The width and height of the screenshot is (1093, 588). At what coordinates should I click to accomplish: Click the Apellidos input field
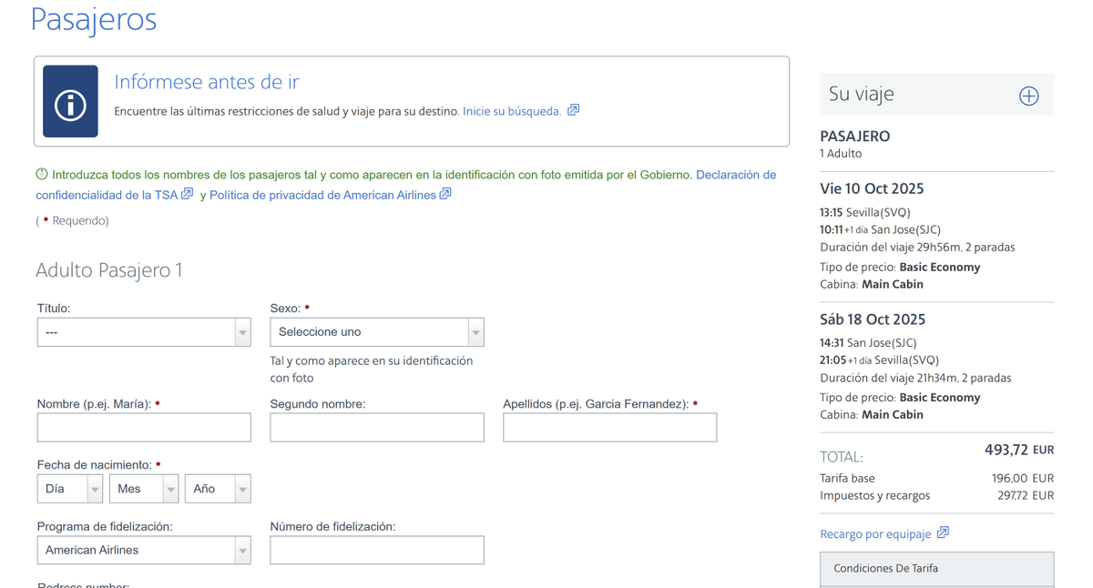610,428
